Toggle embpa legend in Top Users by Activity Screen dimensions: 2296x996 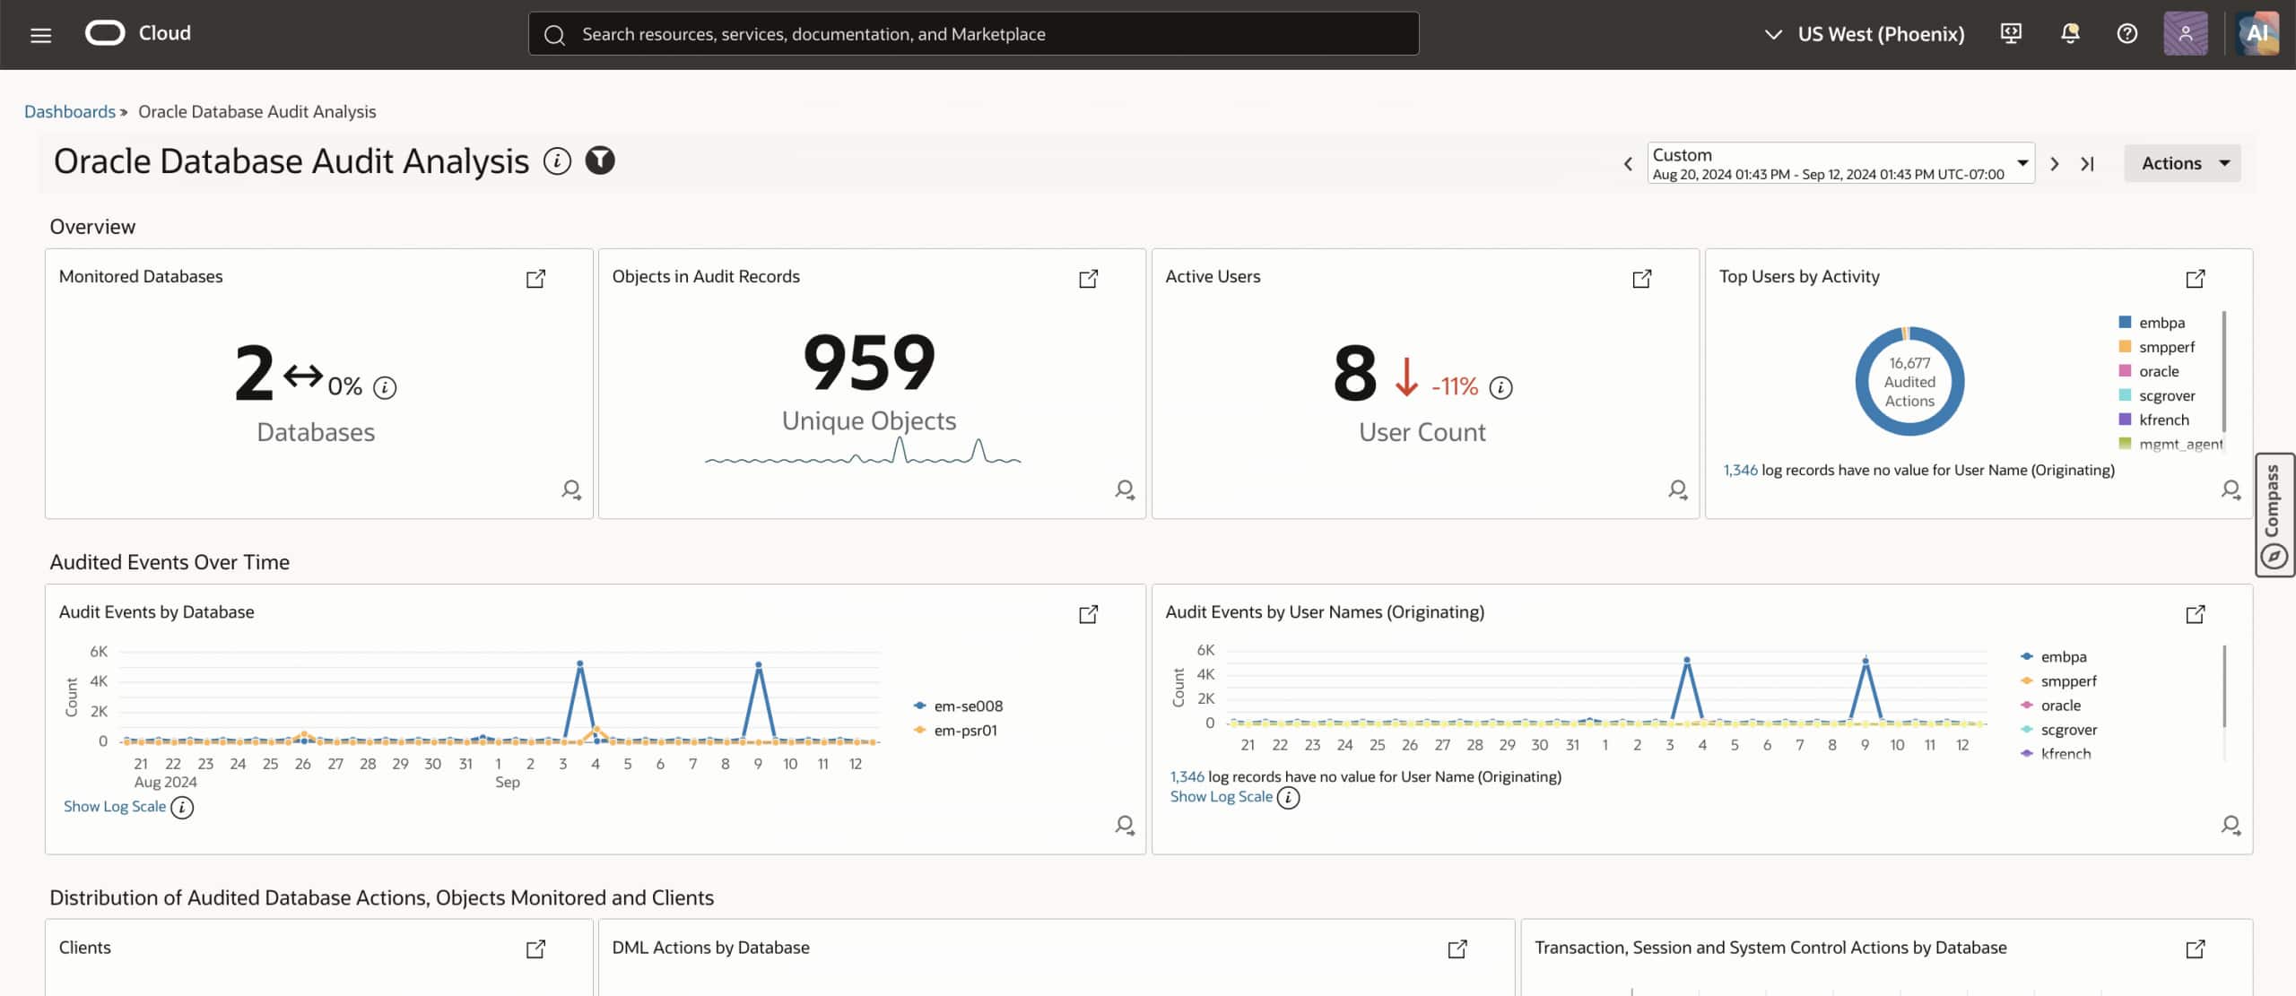tap(2152, 323)
